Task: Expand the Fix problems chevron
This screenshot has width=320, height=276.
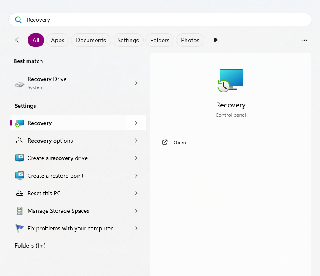Action: point(136,228)
